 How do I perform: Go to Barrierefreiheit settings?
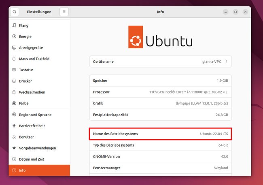[39, 126]
